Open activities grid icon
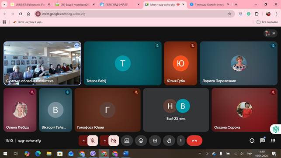This screenshot has height=158, width=281. click(273, 141)
